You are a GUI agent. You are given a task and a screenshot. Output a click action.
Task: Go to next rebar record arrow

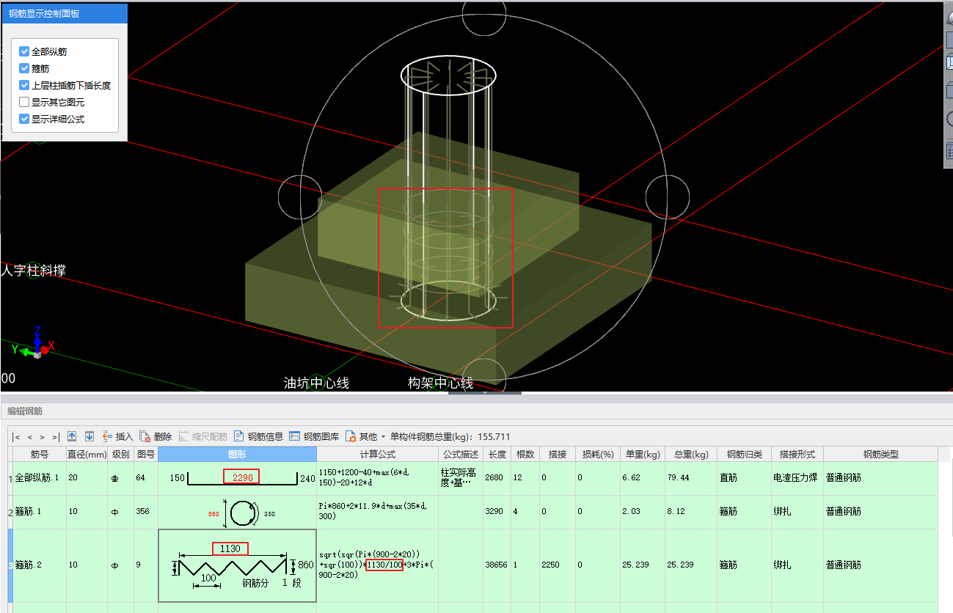pos(42,436)
